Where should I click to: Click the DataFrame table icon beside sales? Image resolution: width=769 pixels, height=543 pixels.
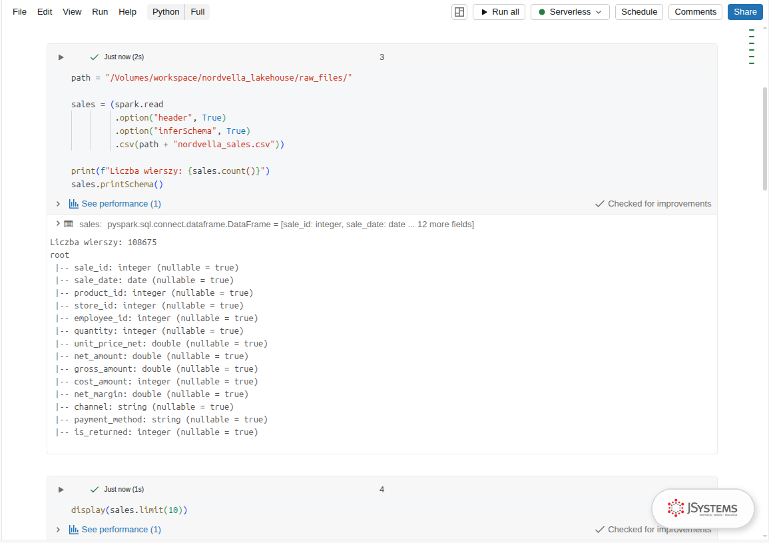tap(69, 225)
